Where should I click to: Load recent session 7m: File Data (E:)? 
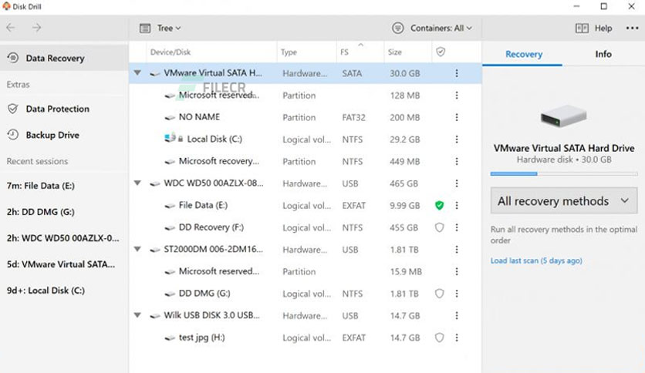click(41, 186)
